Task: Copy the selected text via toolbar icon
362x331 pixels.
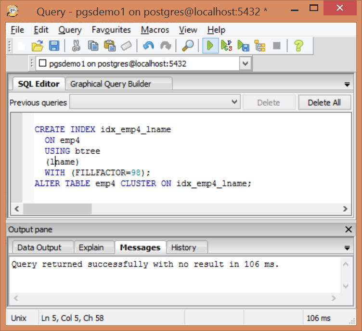Action: pos(93,46)
